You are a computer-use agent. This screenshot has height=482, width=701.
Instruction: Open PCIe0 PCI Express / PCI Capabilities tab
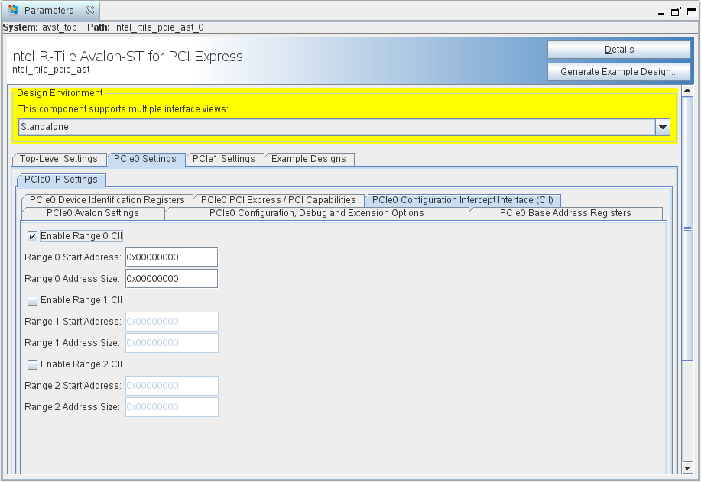point(278,200)
